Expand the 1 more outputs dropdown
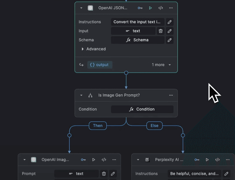Image resolution: width=235 pixels, height=180 pixels. pyautogui.click(x=161, y=65)
